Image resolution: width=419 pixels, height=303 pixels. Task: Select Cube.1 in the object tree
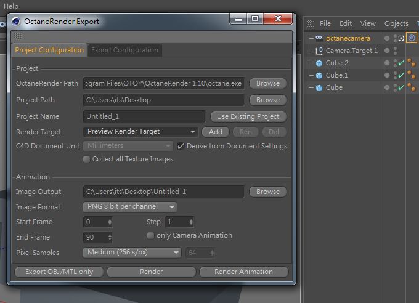point(337,75)
